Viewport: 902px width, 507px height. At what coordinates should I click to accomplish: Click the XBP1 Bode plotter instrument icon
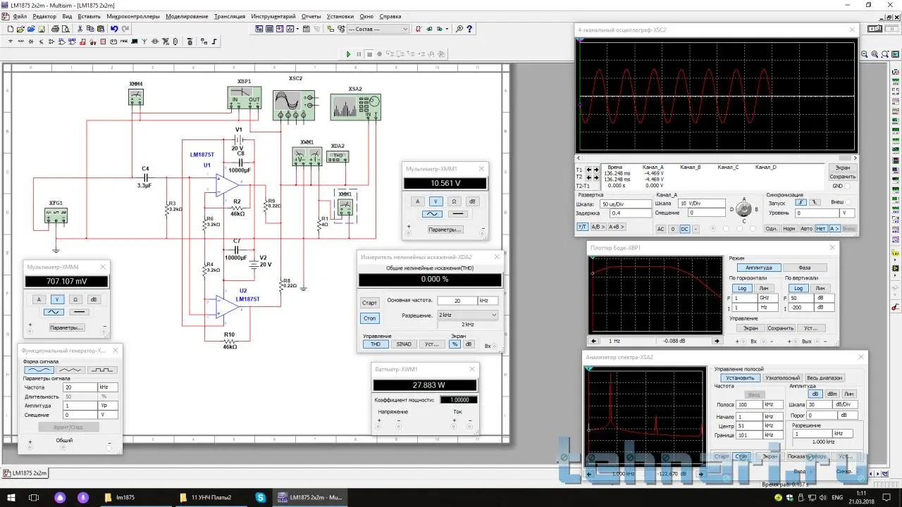[x=245, y=98]
